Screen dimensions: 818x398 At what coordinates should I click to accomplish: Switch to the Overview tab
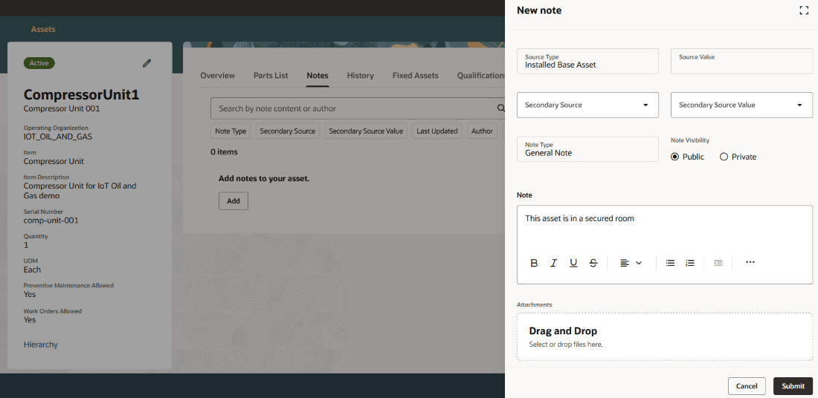tap(218, 76)
